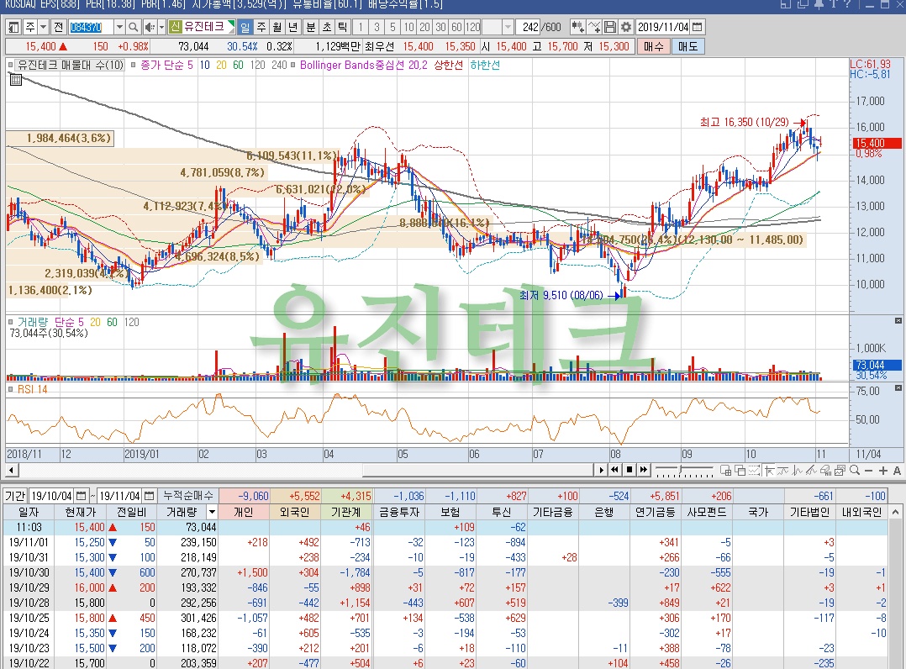
Task: Expand the stock code 084370 dropdown
Action: coord(119,27)
